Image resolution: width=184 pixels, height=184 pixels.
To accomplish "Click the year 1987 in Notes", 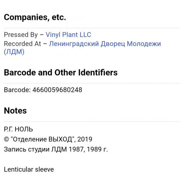I will point(76,149).
